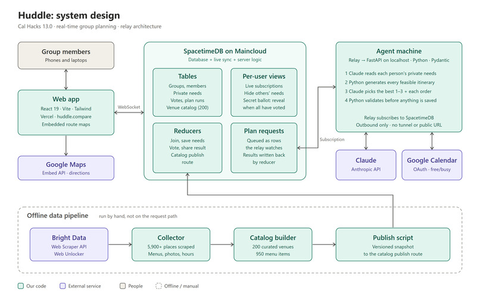Click the 'Cal Hacks 13.0' subtitle line
Screen dimensions: 480x300
[90, 26]
